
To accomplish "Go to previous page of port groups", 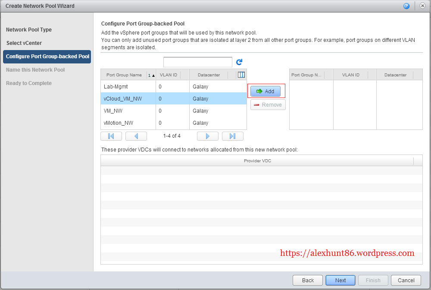I will (x=136, y=136).
